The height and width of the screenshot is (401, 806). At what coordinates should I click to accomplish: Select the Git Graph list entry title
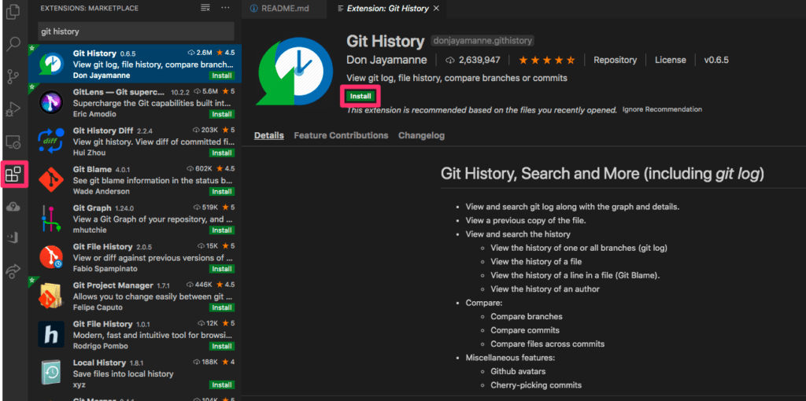92,208
